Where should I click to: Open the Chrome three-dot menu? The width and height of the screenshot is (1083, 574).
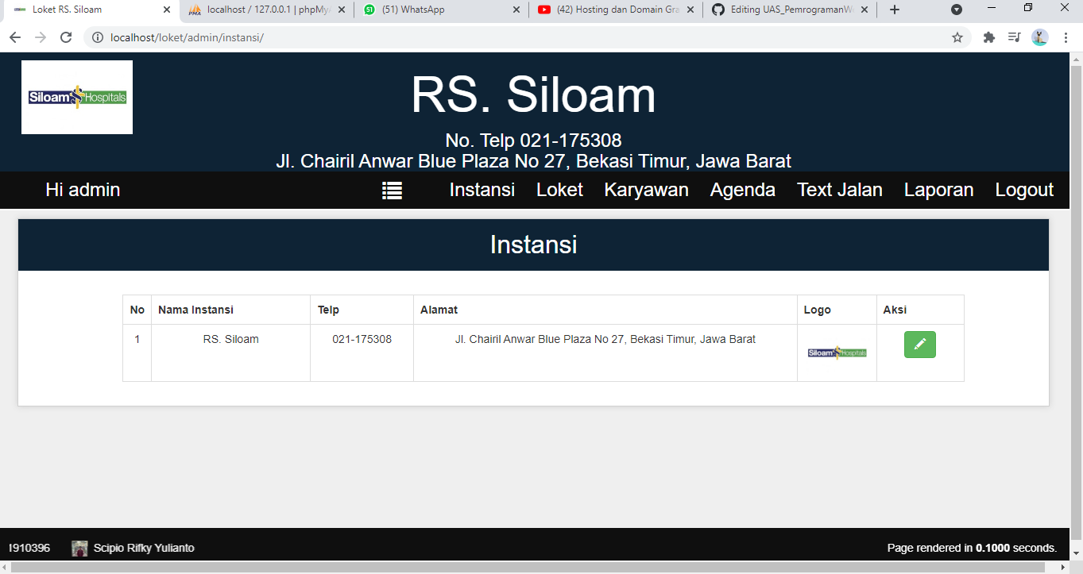point(1066,37)
